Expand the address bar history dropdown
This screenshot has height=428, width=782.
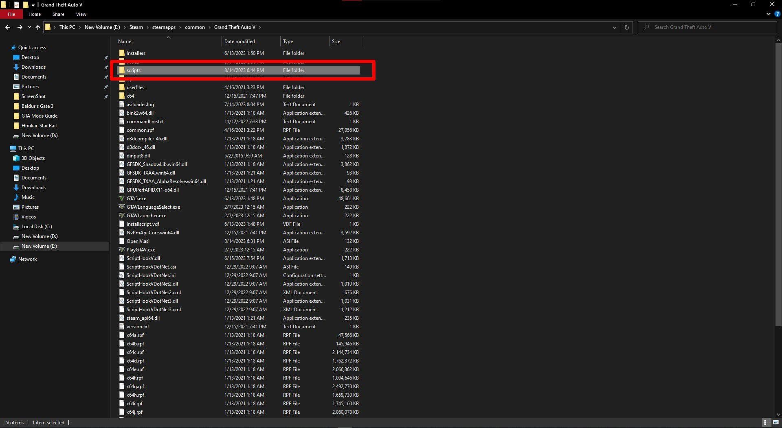click(x=614, y=27)
